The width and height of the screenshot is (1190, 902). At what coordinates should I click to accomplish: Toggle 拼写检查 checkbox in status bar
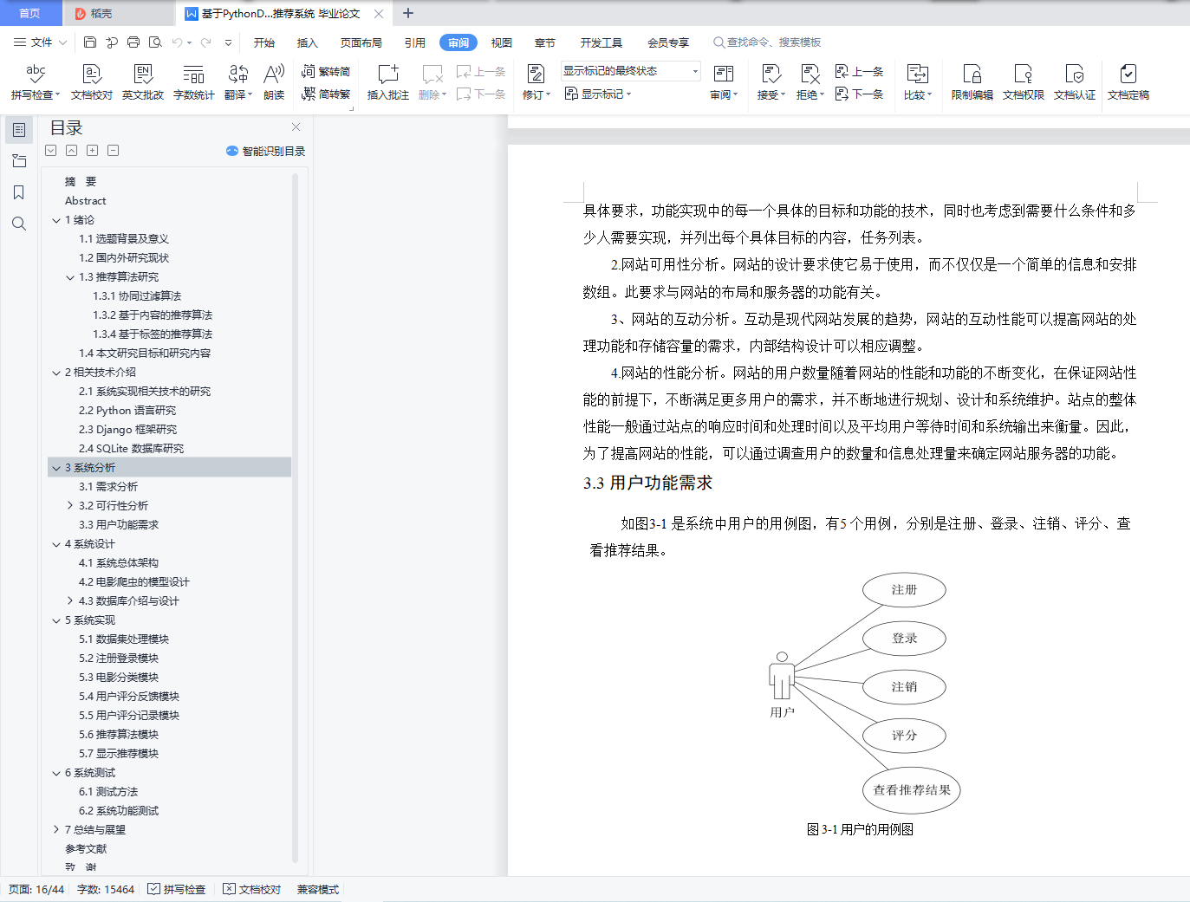[177, 889]
